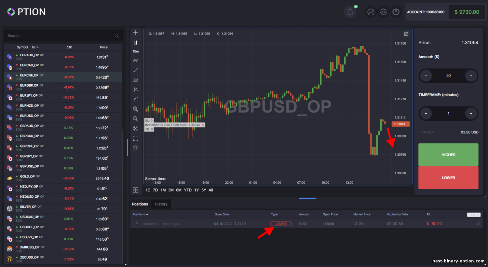
Task: Select the horizontal lines drawing tool
Action: [x=136, y=80]
